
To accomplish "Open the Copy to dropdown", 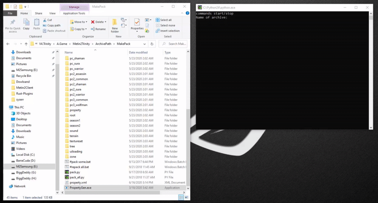I will tap(79, 29).
